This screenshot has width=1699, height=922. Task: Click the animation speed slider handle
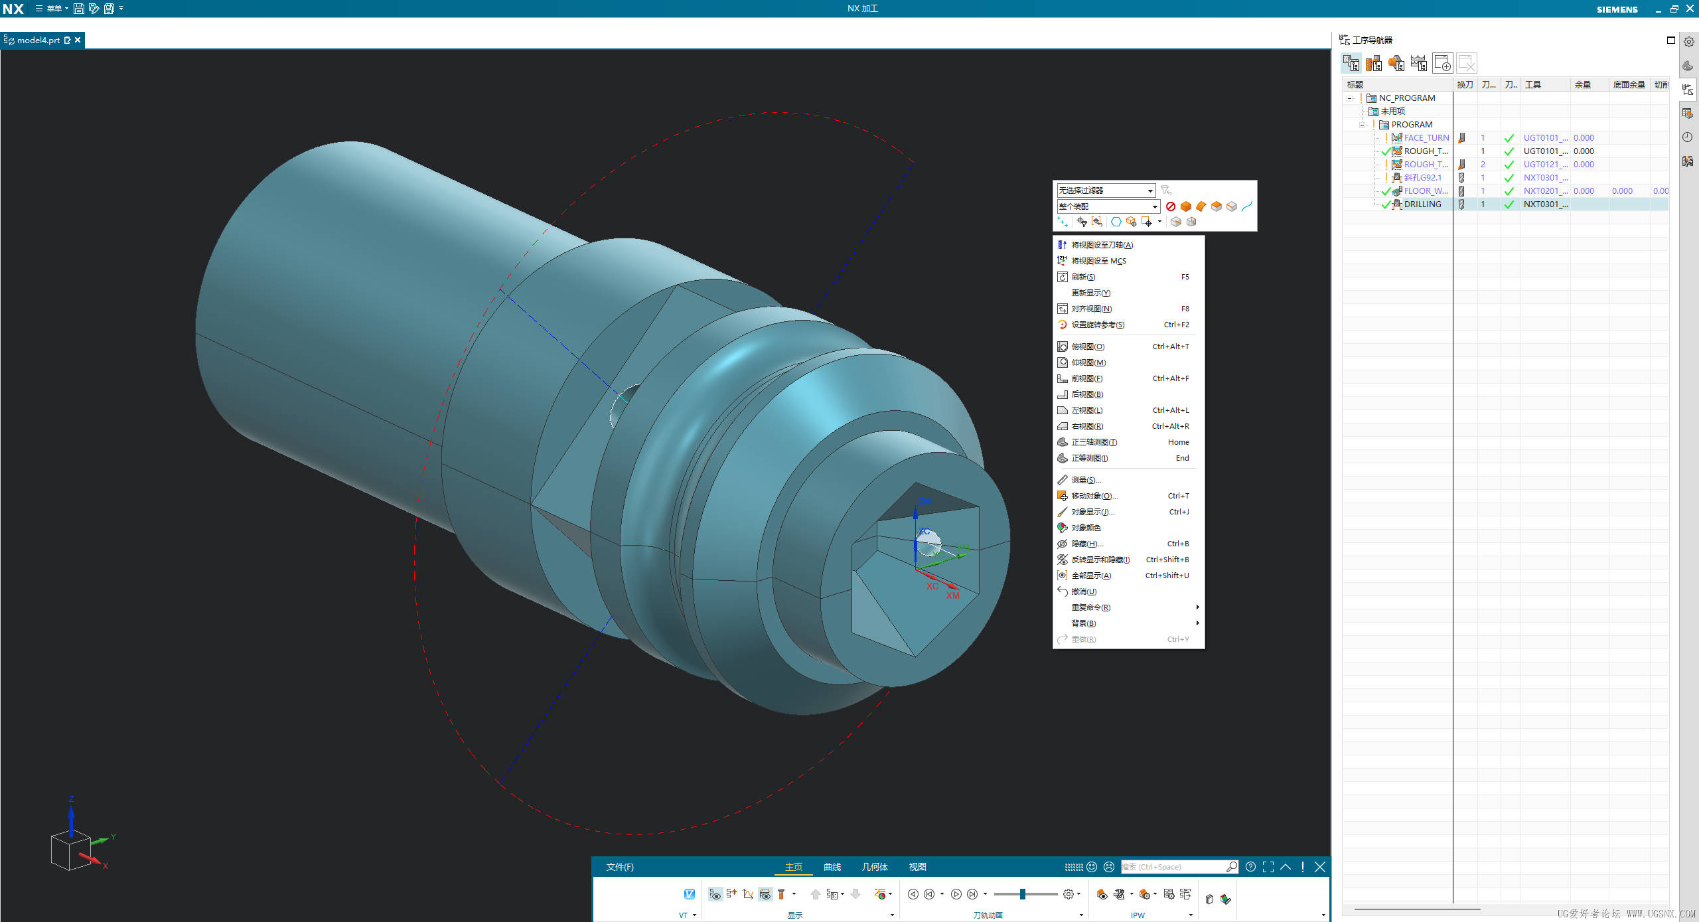(1022, 894)
